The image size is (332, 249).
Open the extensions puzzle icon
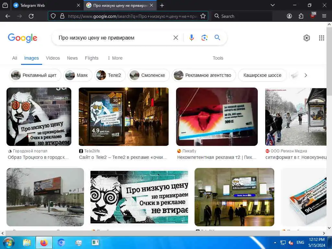(x=301, y=16)
